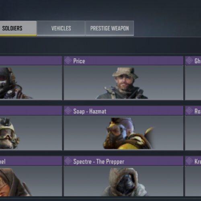201x201 pixels.
Task: Open the Prestige Weapon tab
Action: pyautogui.click(x=110, y=28)
